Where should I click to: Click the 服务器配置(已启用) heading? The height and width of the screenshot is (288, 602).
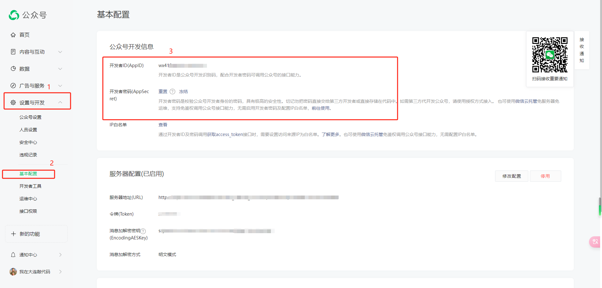pos(137,174)
